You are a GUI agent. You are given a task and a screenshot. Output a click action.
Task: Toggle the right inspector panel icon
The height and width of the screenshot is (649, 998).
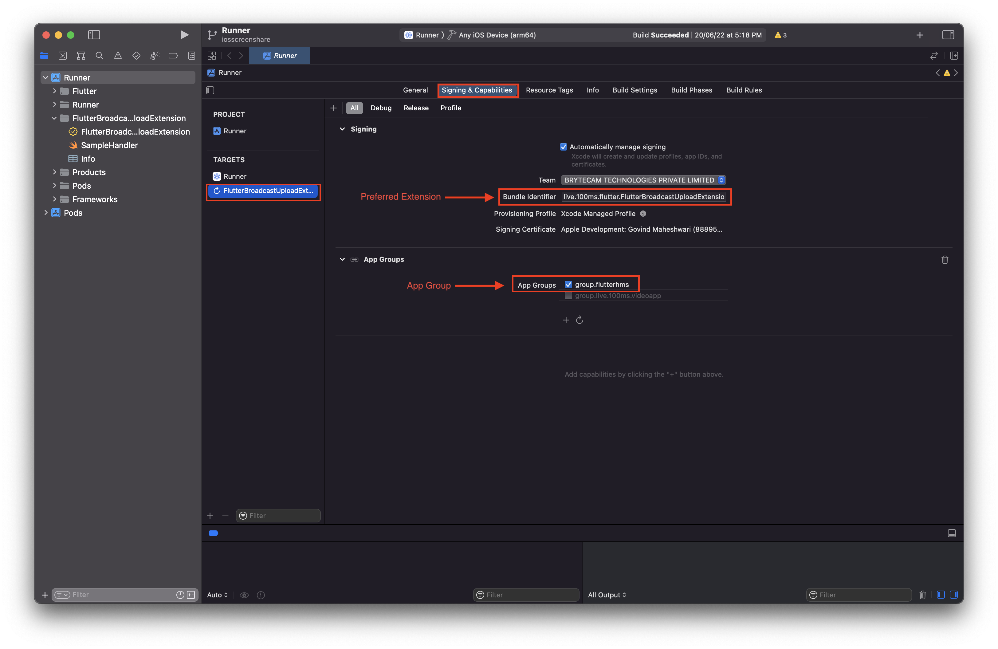[949, 35]
